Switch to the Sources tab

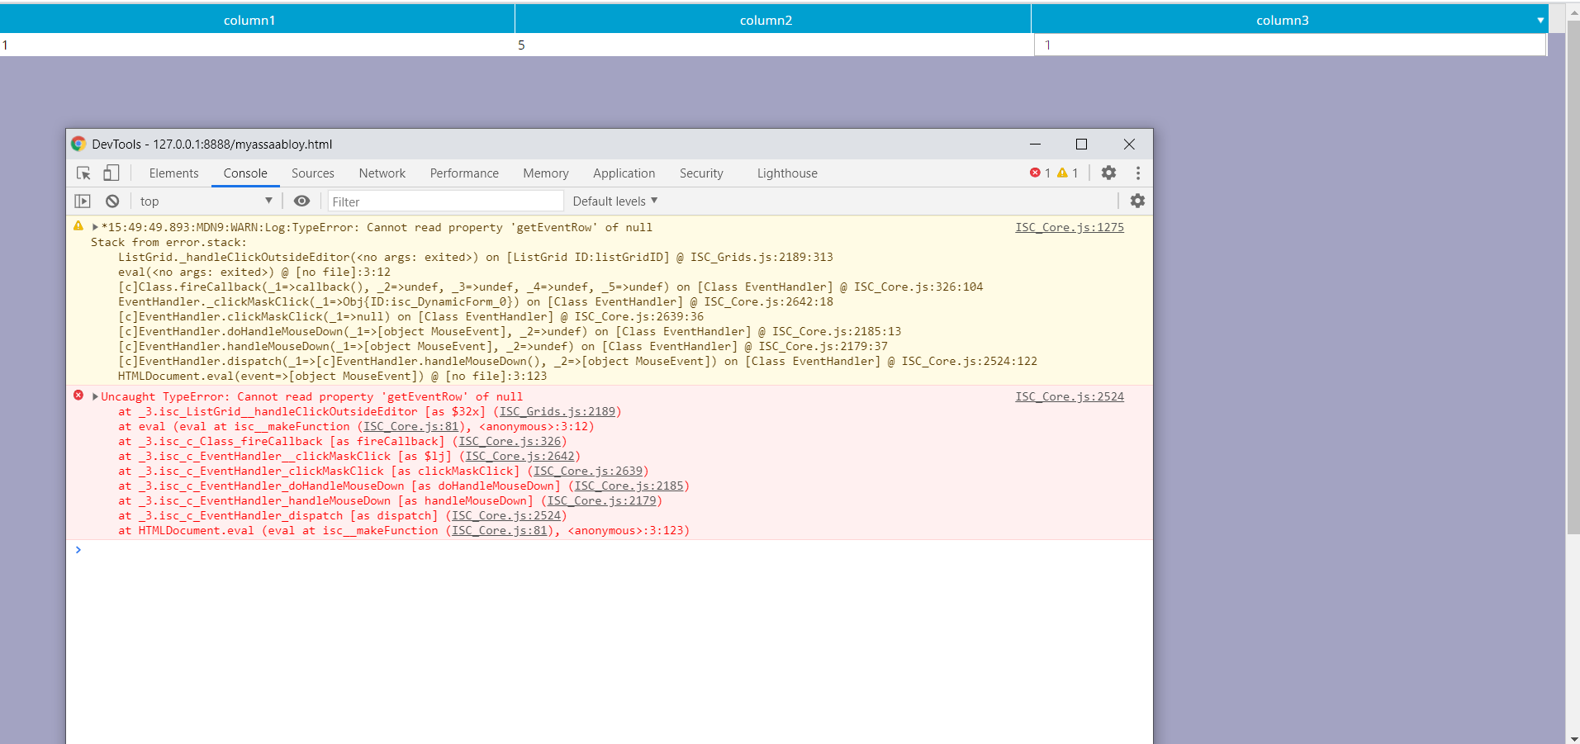point(312,173)
